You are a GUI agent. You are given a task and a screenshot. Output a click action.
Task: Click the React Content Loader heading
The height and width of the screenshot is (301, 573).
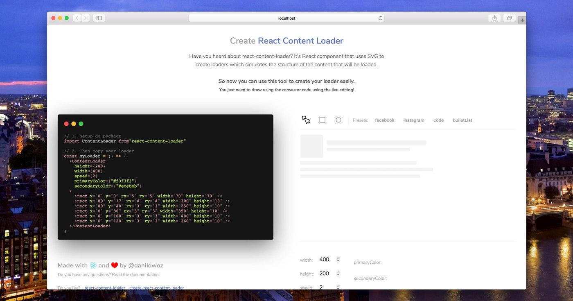point(300,41)
